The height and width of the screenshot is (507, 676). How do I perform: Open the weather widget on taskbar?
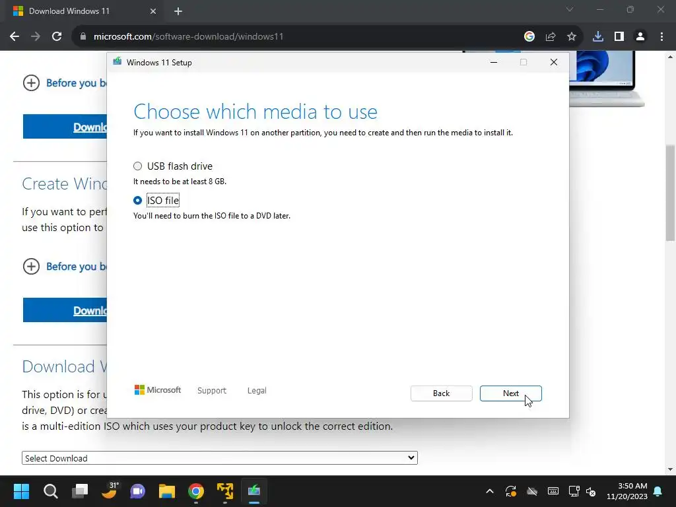(x=109, y=491)
